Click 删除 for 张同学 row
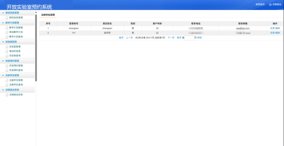 click(278, 33)
